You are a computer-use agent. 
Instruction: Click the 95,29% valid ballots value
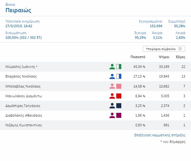[140, 38]
